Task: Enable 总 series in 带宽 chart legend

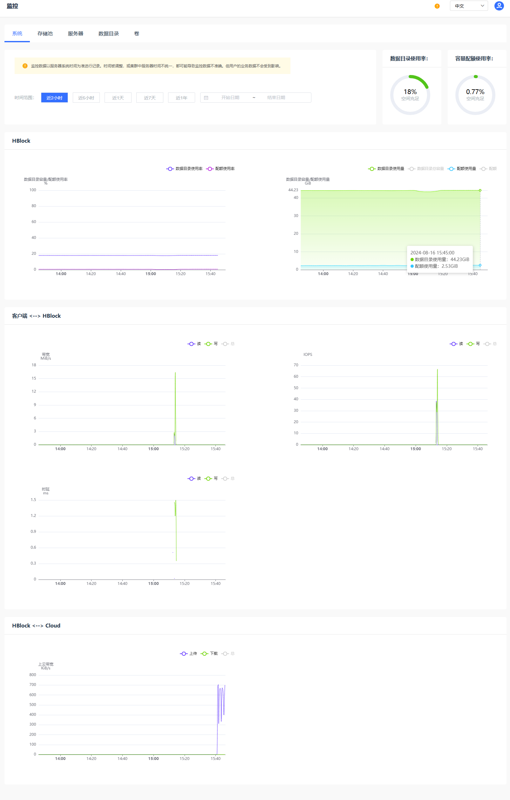Action: (x=228, y=343)
